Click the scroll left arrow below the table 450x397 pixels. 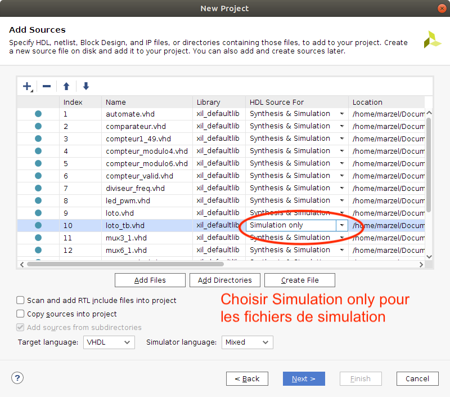tap(22, 265)
